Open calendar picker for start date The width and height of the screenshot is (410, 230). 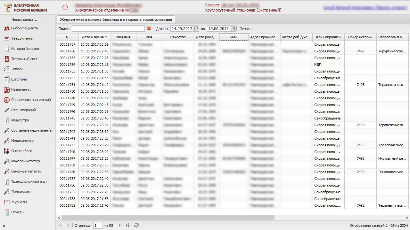click(197, 29)
